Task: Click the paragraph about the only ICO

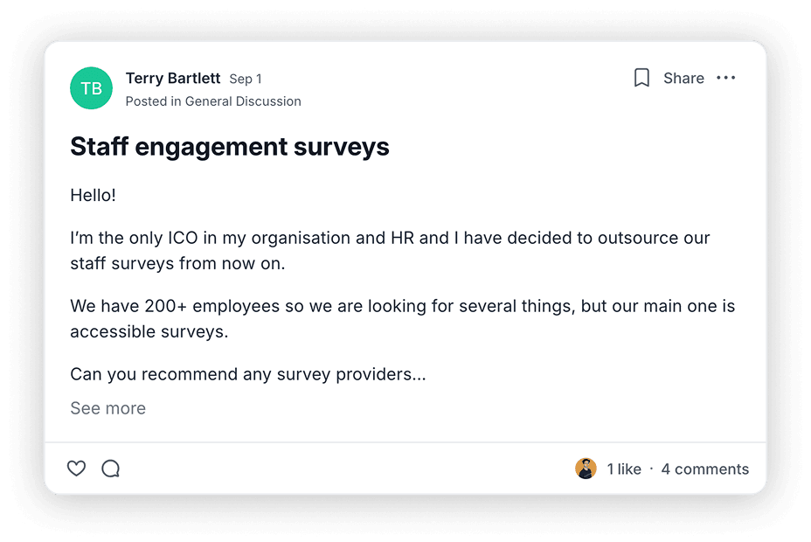Action: [x=390, y=251]
